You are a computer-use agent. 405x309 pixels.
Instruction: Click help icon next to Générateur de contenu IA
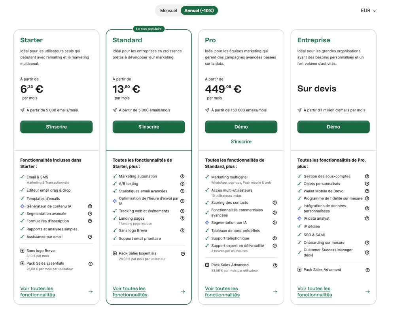click(x=90, y=206)
